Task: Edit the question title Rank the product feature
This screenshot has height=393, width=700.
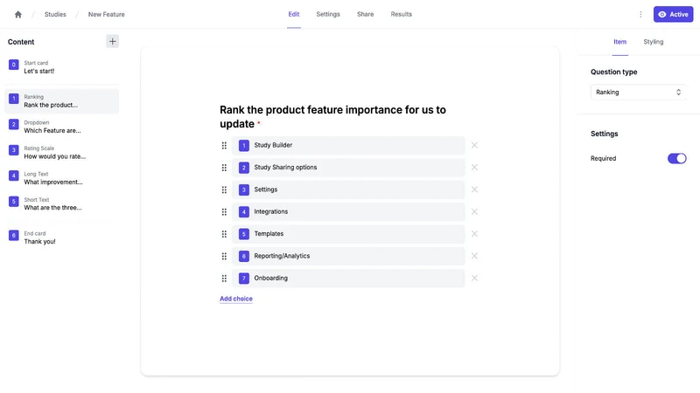Action: (332, 117)
